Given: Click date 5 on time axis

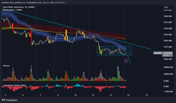Looking at the screenshot, I should click(x=5, y=95).
